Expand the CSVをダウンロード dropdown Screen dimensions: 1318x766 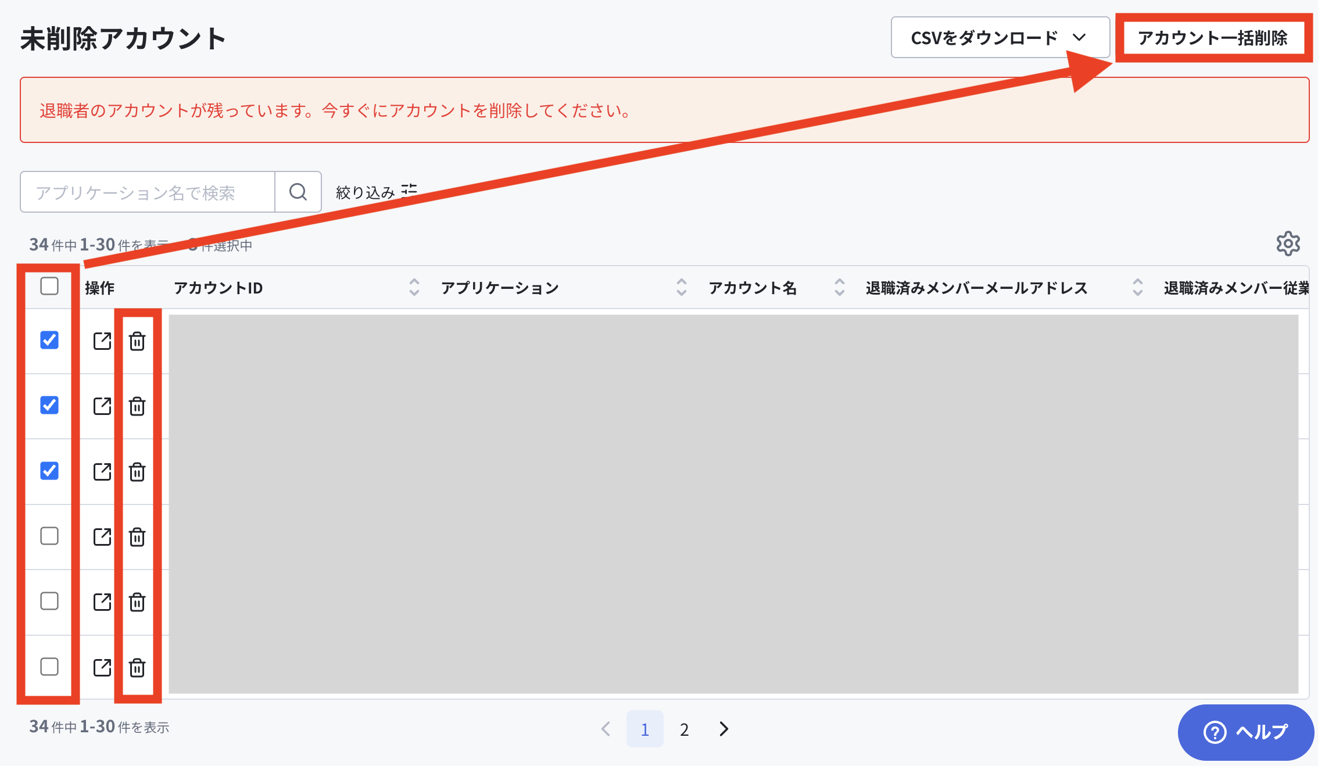pos(1000,38)
